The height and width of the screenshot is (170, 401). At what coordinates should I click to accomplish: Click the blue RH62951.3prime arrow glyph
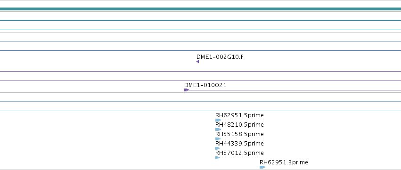pos(262,167)
